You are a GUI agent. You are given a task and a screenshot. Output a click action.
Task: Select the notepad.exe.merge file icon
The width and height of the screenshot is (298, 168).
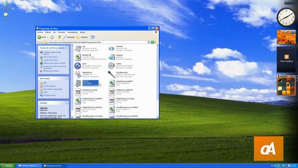point(78,92)
